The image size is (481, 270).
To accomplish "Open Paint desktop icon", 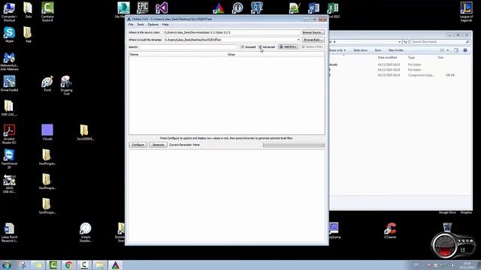I will click(47, 83).
